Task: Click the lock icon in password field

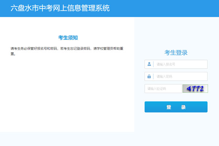Action: point(149,76)
